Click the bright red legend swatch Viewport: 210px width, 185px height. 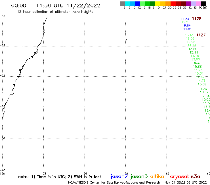coord(173,3)
